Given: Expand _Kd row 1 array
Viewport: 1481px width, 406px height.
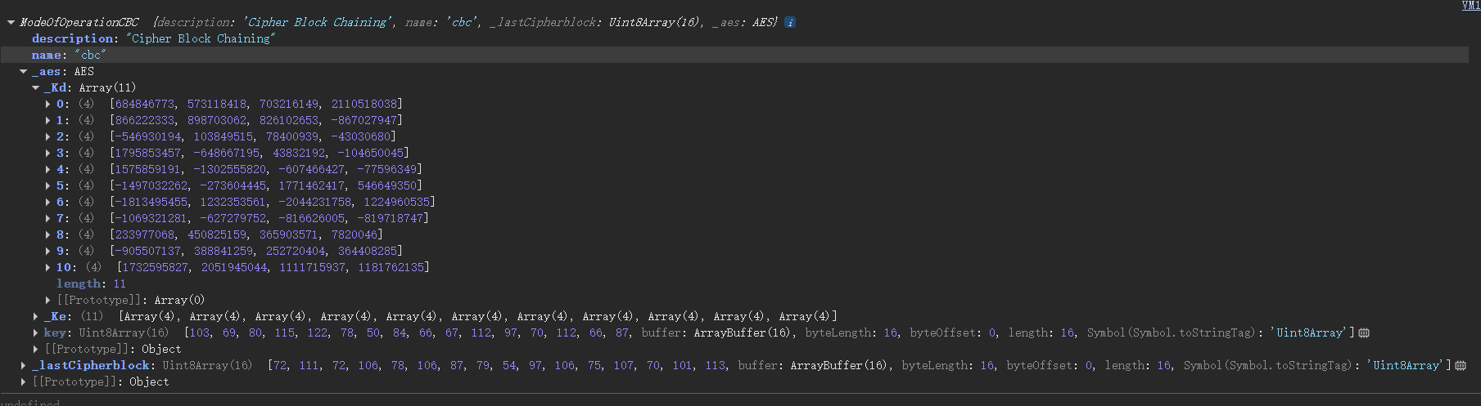Looking at the screenshot, I should coord(48,120).
